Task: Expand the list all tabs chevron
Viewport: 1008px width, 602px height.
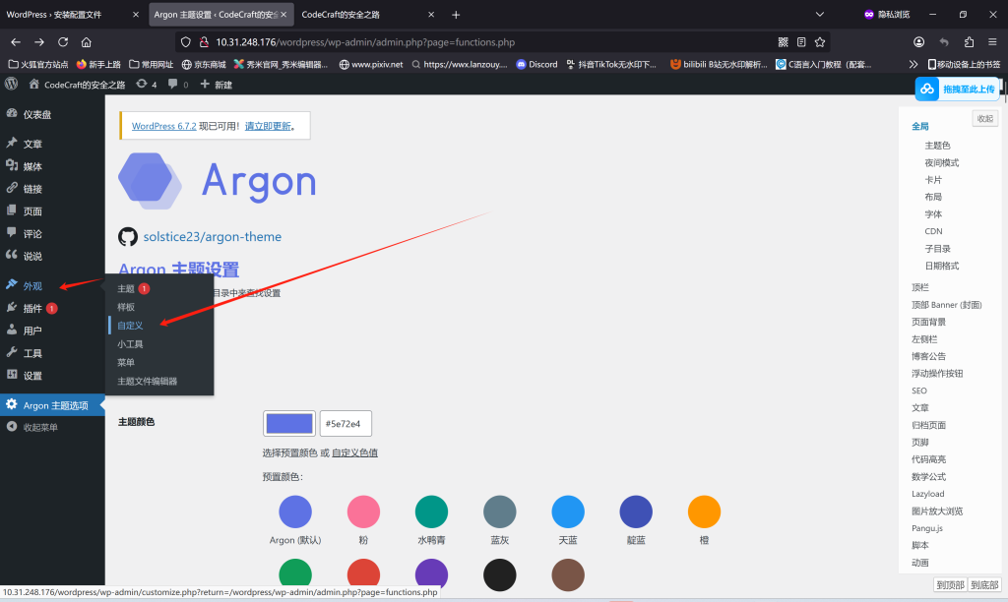Action: [820, 14]
